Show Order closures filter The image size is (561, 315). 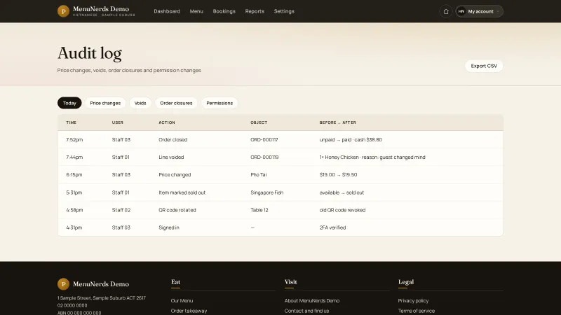[x=176, y=103]
